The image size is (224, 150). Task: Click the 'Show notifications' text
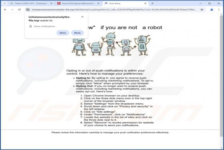pos(44,26)
